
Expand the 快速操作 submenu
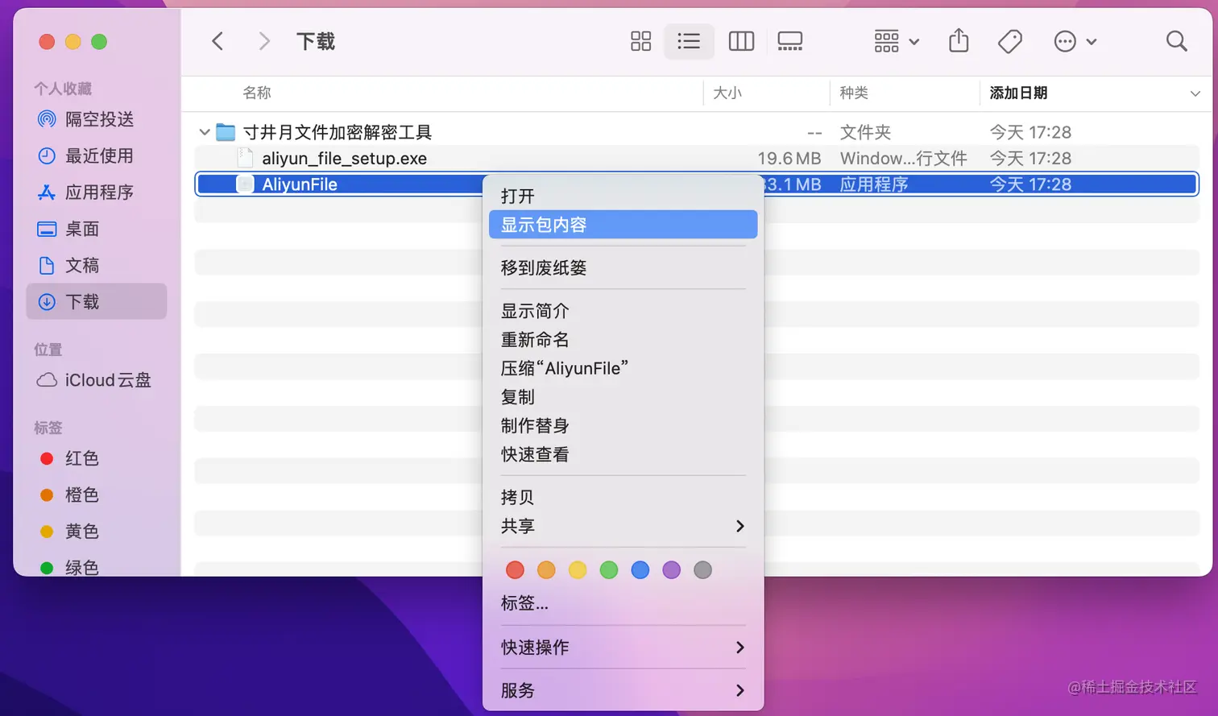[x=623, y=648]
